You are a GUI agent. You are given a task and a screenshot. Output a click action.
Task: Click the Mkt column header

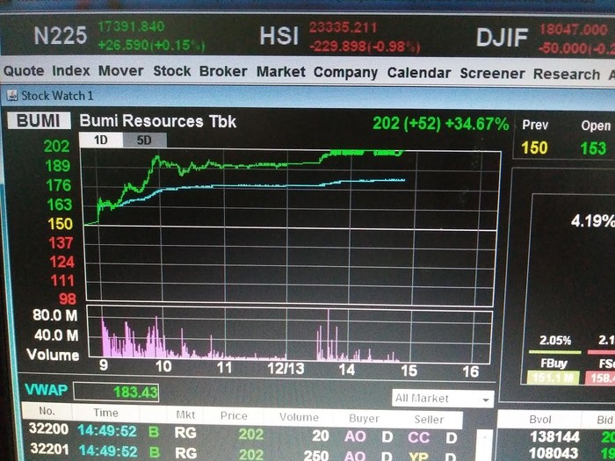pos(185,414)
